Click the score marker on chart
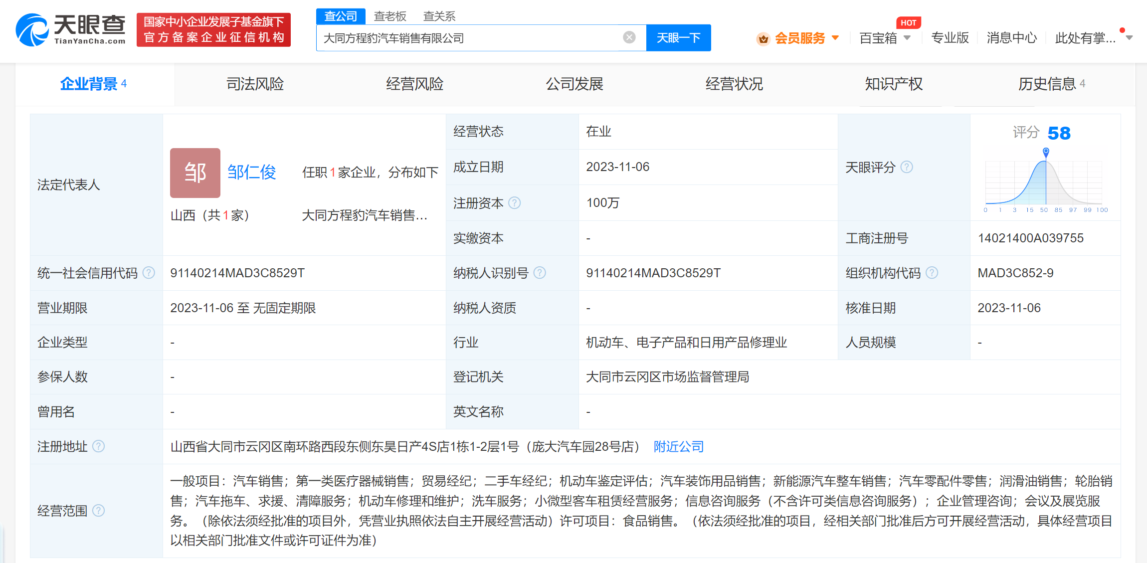 [1046, 152]
